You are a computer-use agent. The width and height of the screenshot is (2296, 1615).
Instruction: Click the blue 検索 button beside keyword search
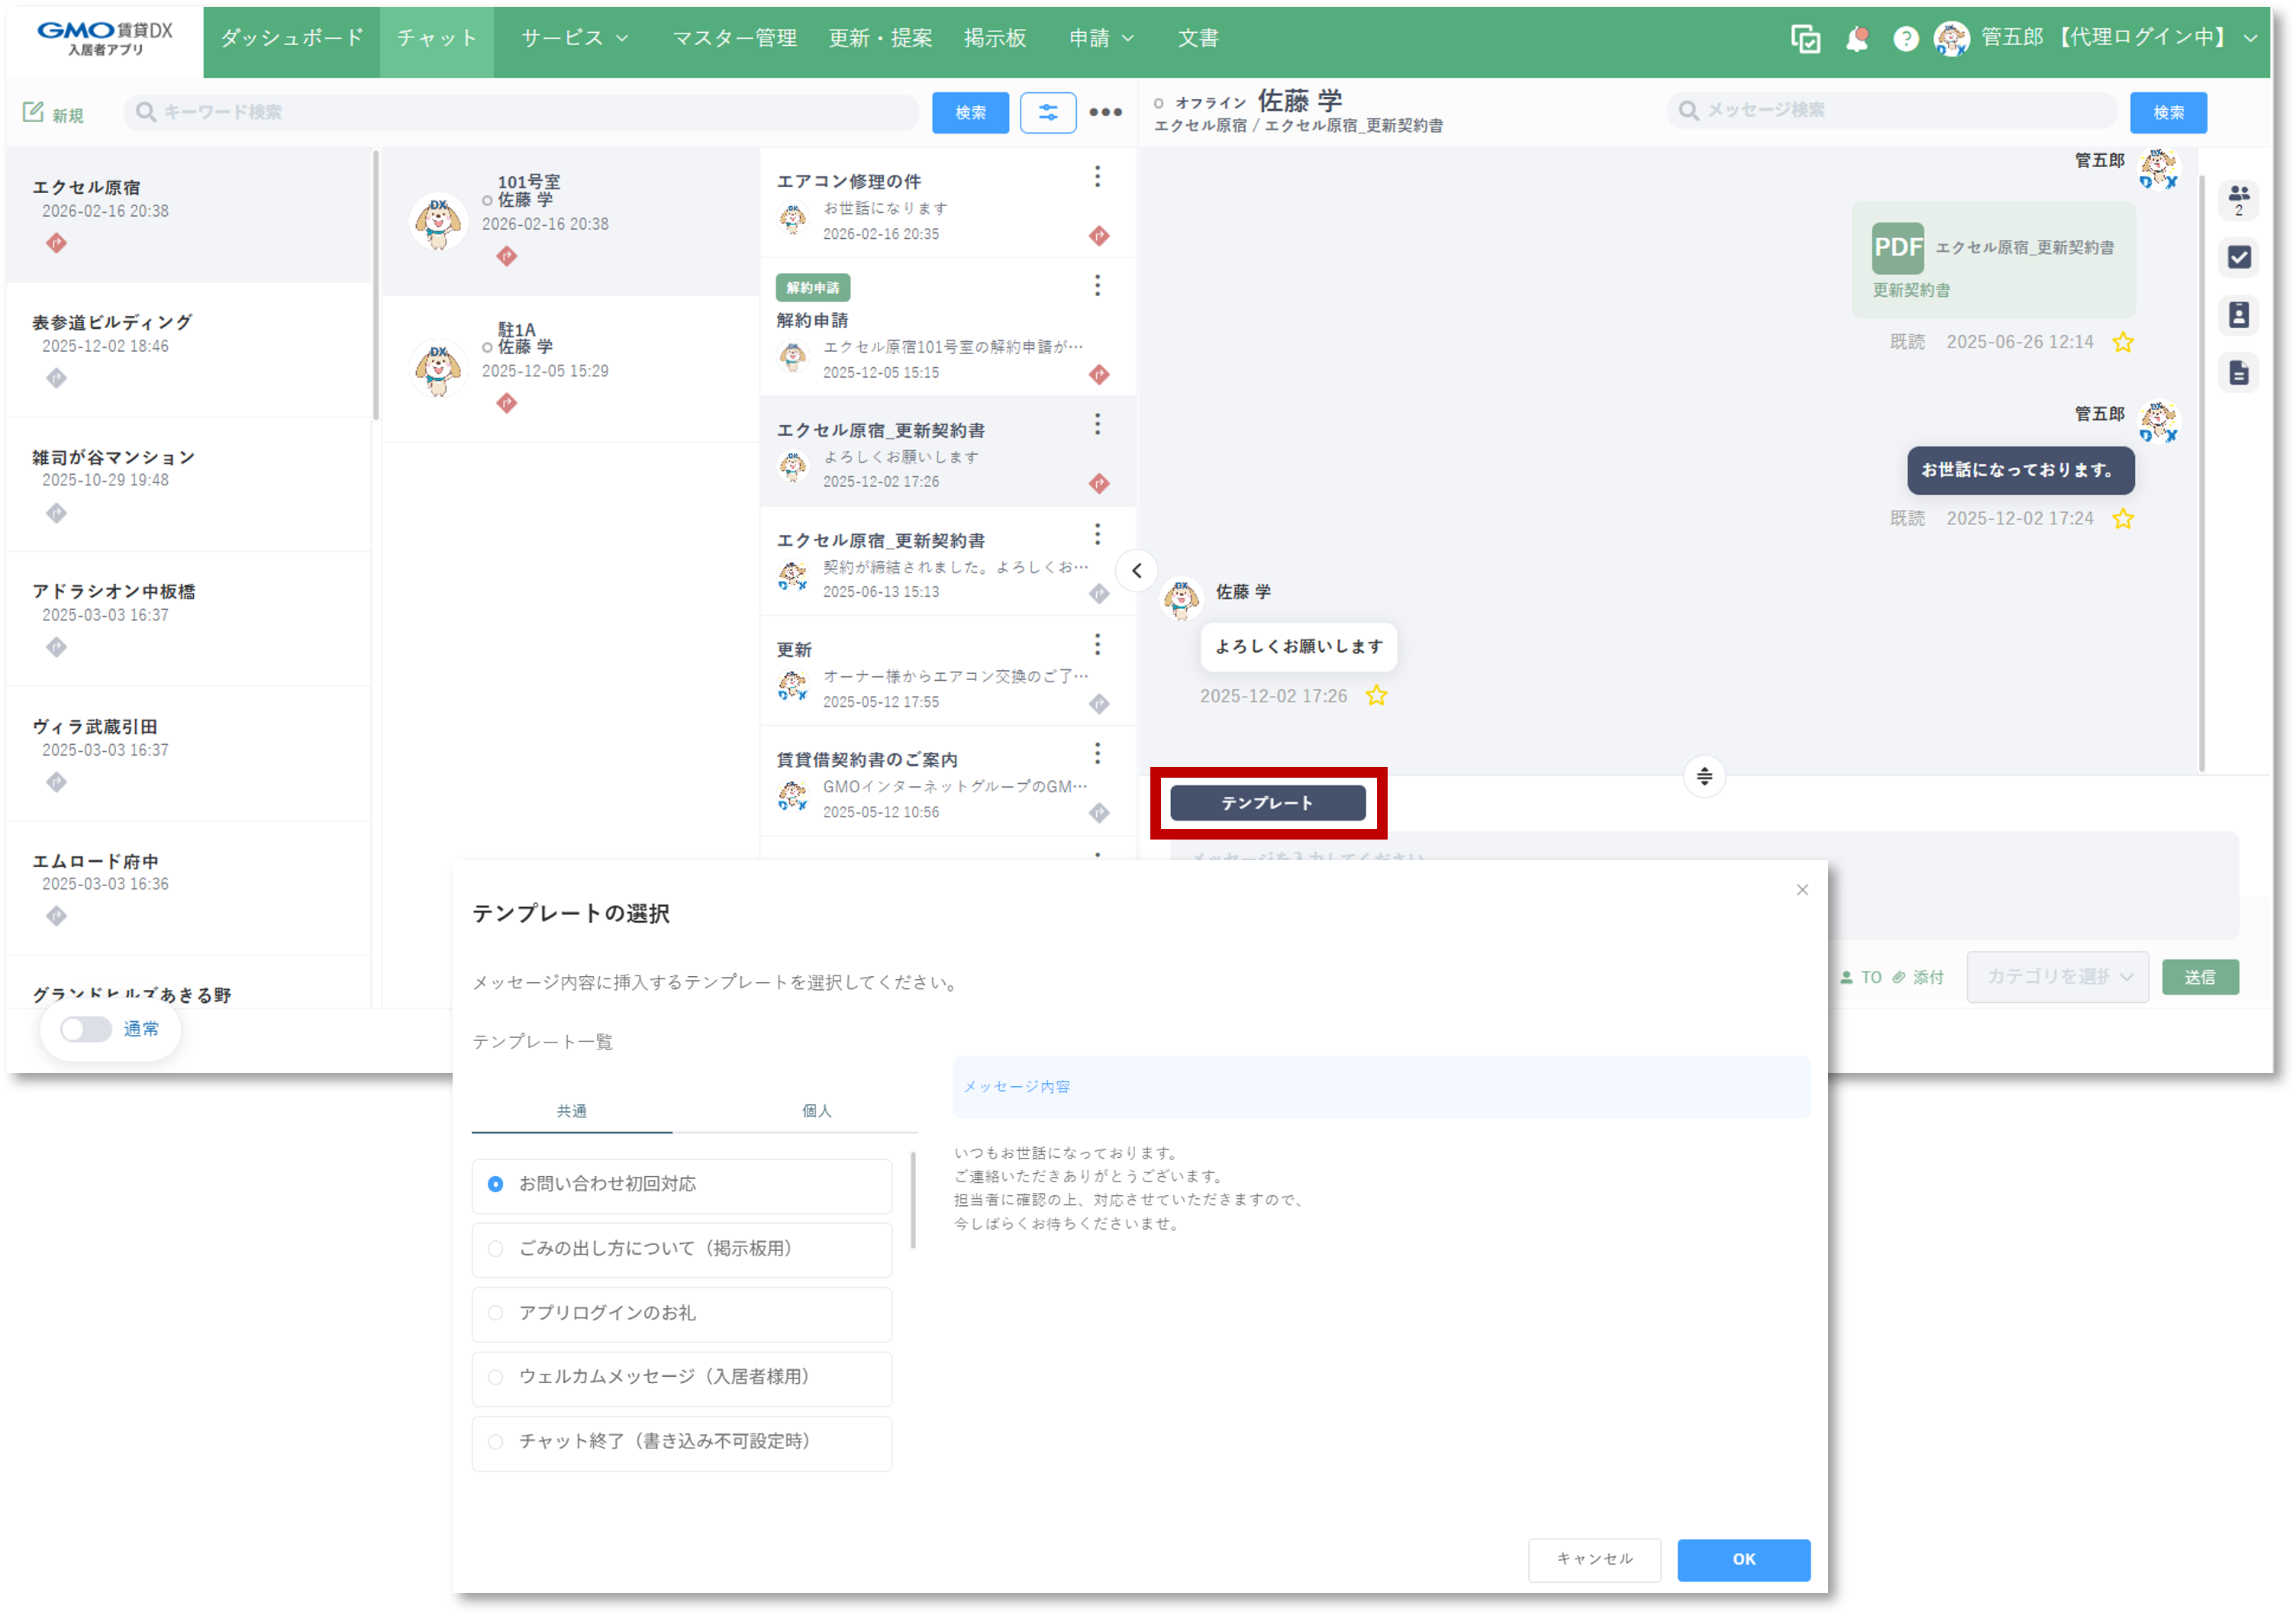(970, 112)
